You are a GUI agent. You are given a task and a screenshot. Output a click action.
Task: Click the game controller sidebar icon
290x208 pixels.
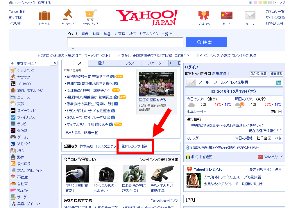(13, 137)
